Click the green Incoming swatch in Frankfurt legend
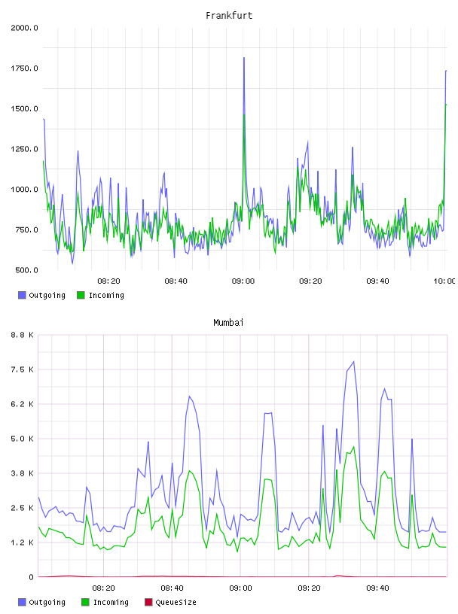 (x=81, y=295)
